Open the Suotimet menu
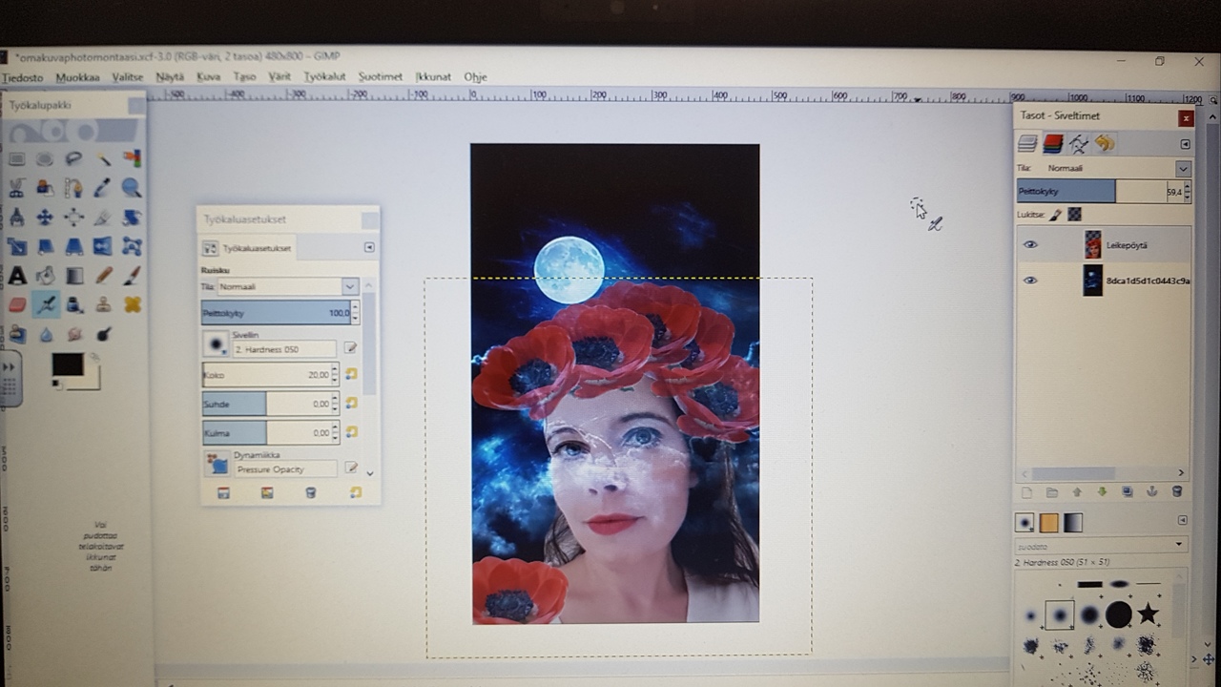 381,76
